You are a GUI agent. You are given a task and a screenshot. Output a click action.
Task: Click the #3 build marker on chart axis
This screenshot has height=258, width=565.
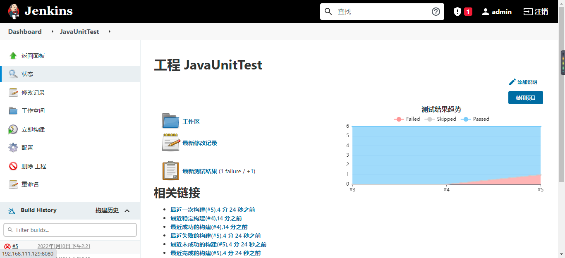(x=352, y=189)
